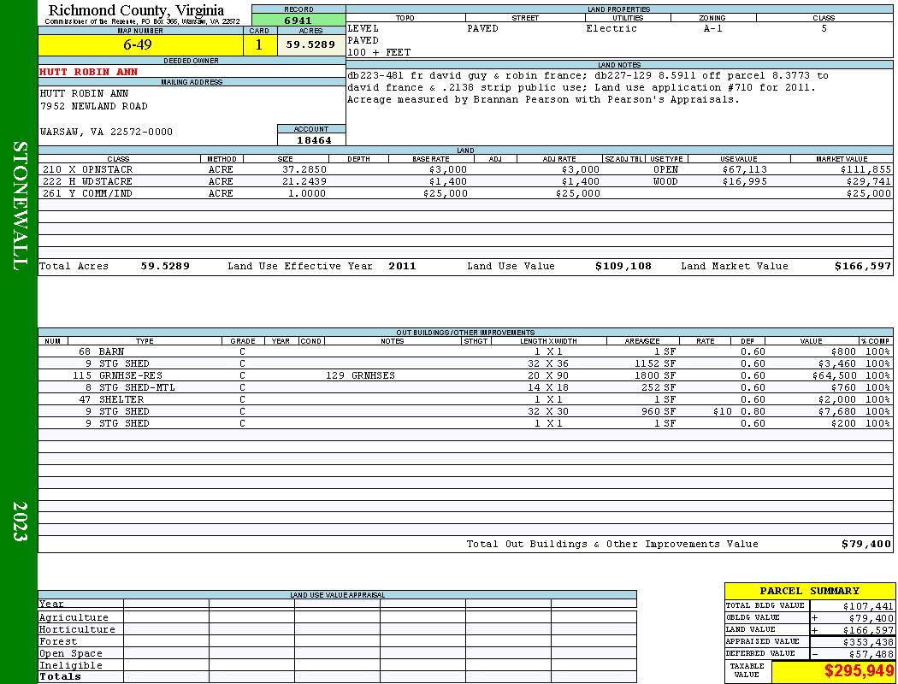Select land class row 210 X OPNSTACR
Image resolution: width=898 pixels, height=684 pixels.
pos(465,169)
